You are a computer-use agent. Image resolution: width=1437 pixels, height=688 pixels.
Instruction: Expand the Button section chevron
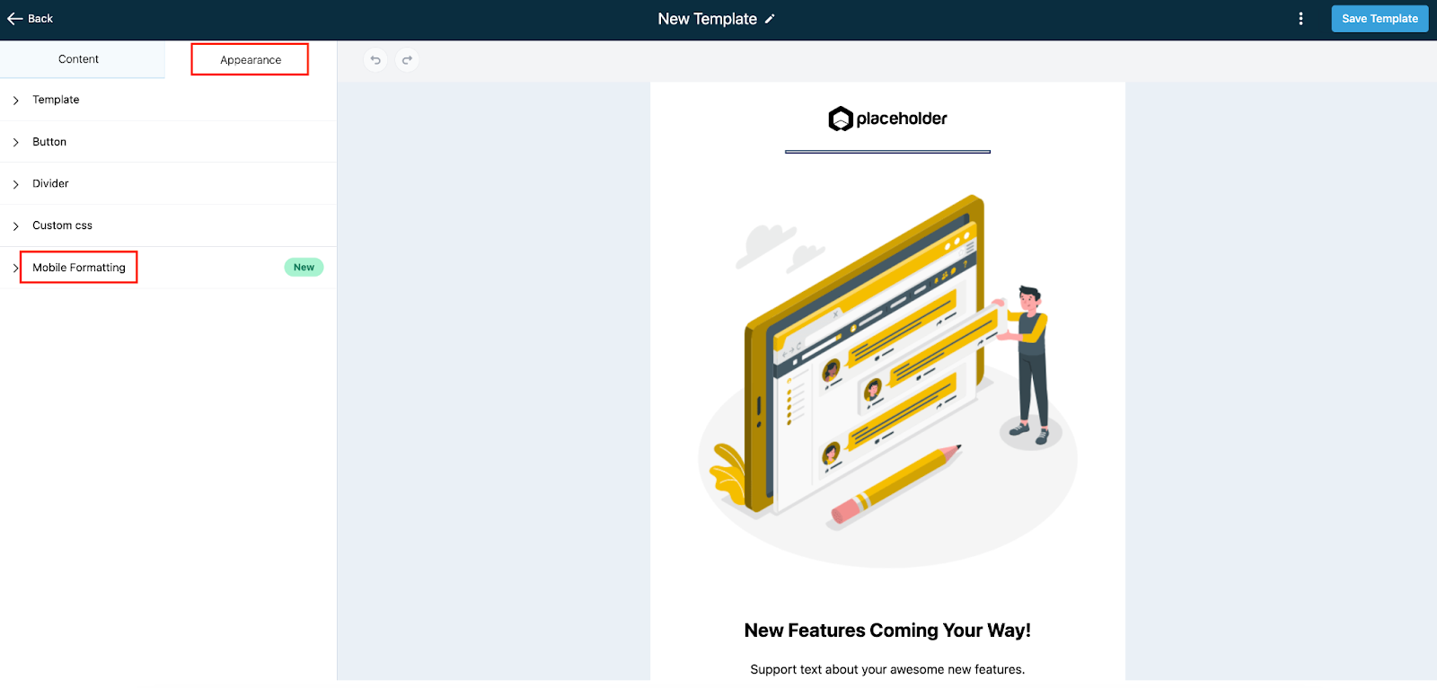15,143
